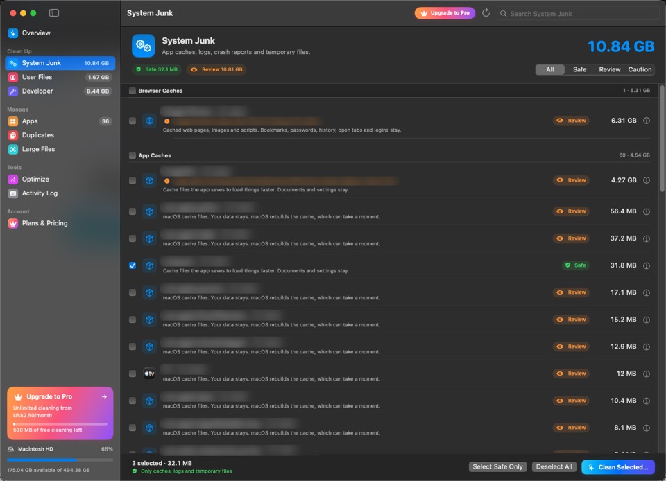Screen dimensions: 666x481
Task: Click the "175.04 GB available of 494.38 GB" text
Action: [x=49, y=470]
